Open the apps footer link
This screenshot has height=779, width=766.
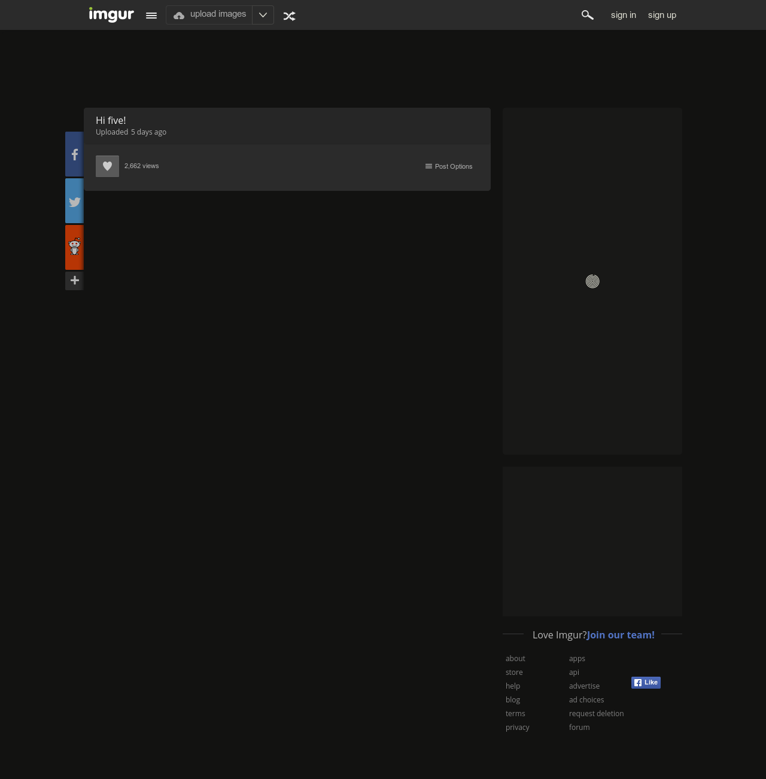[x=577, y=658]
